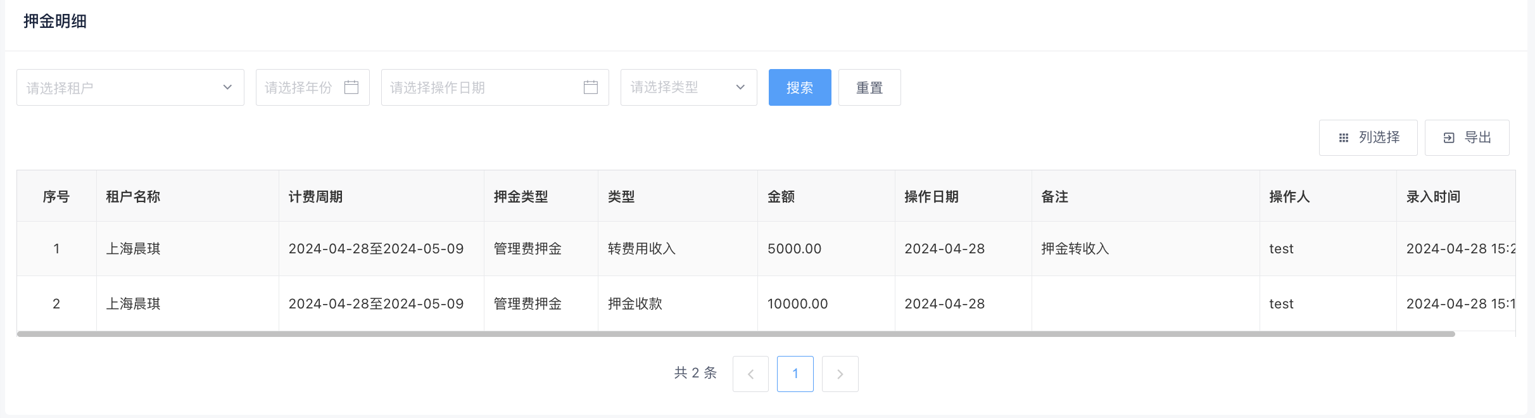Go to next page using right arrow

point(840,374)
